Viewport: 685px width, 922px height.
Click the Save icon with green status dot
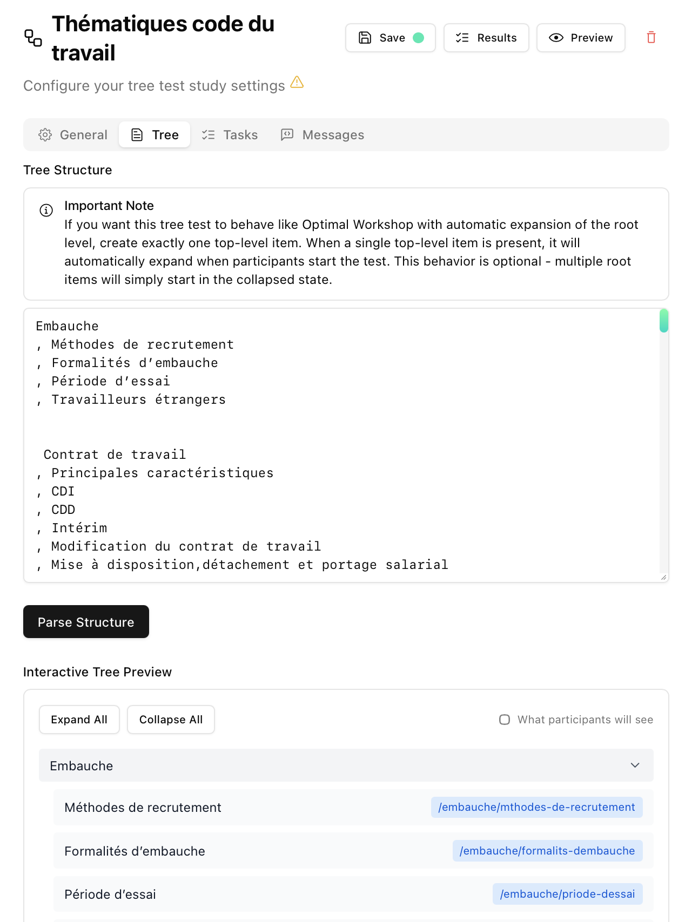pyautogui.click(x=366, y=38)
